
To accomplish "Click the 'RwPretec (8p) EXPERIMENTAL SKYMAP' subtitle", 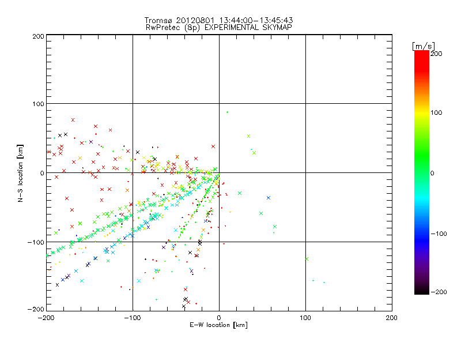I will (219, 28).
